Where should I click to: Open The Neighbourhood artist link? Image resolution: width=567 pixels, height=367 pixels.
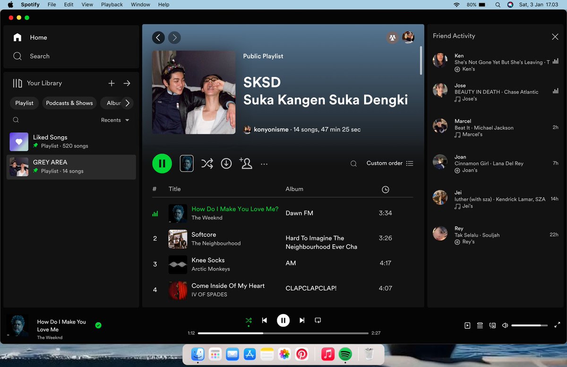click(x=216, y=243)
